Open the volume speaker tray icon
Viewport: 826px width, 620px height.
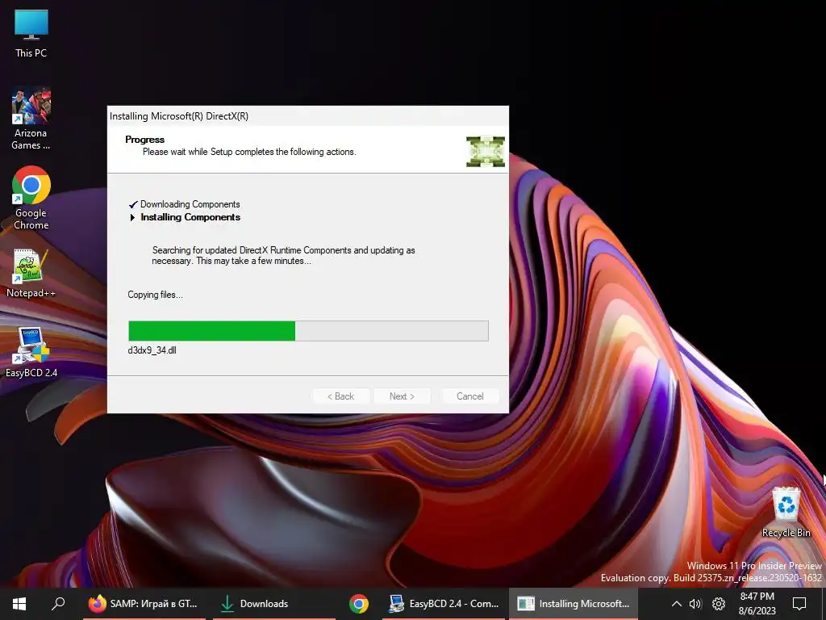pos(695,604)
